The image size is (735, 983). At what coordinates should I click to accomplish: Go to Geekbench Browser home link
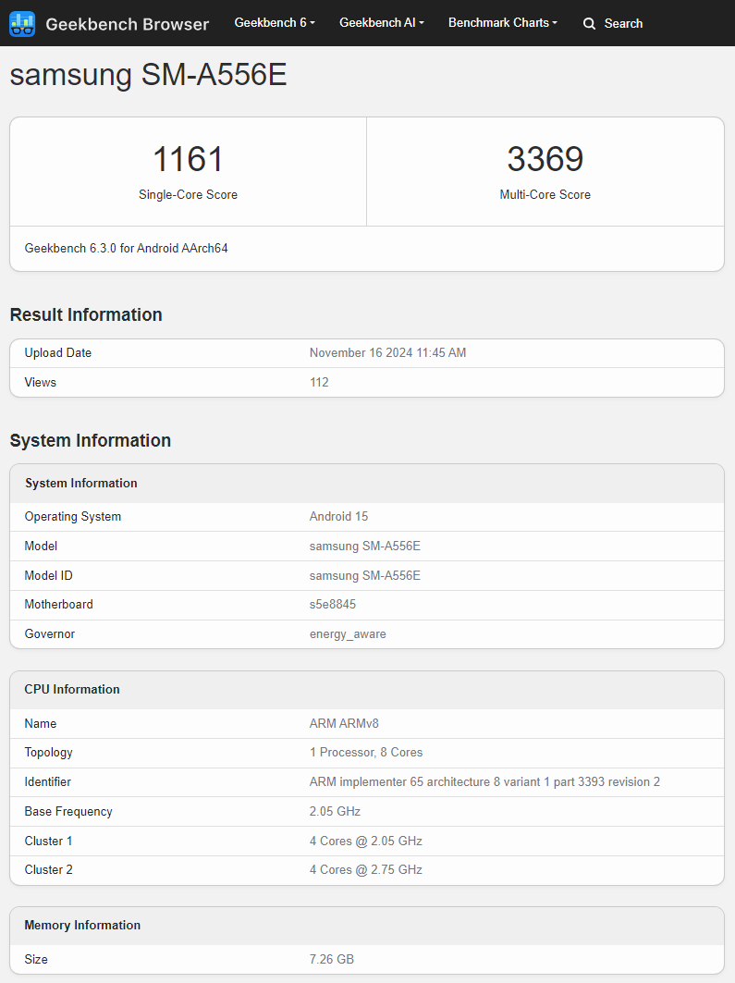click(x=128, y=24)
